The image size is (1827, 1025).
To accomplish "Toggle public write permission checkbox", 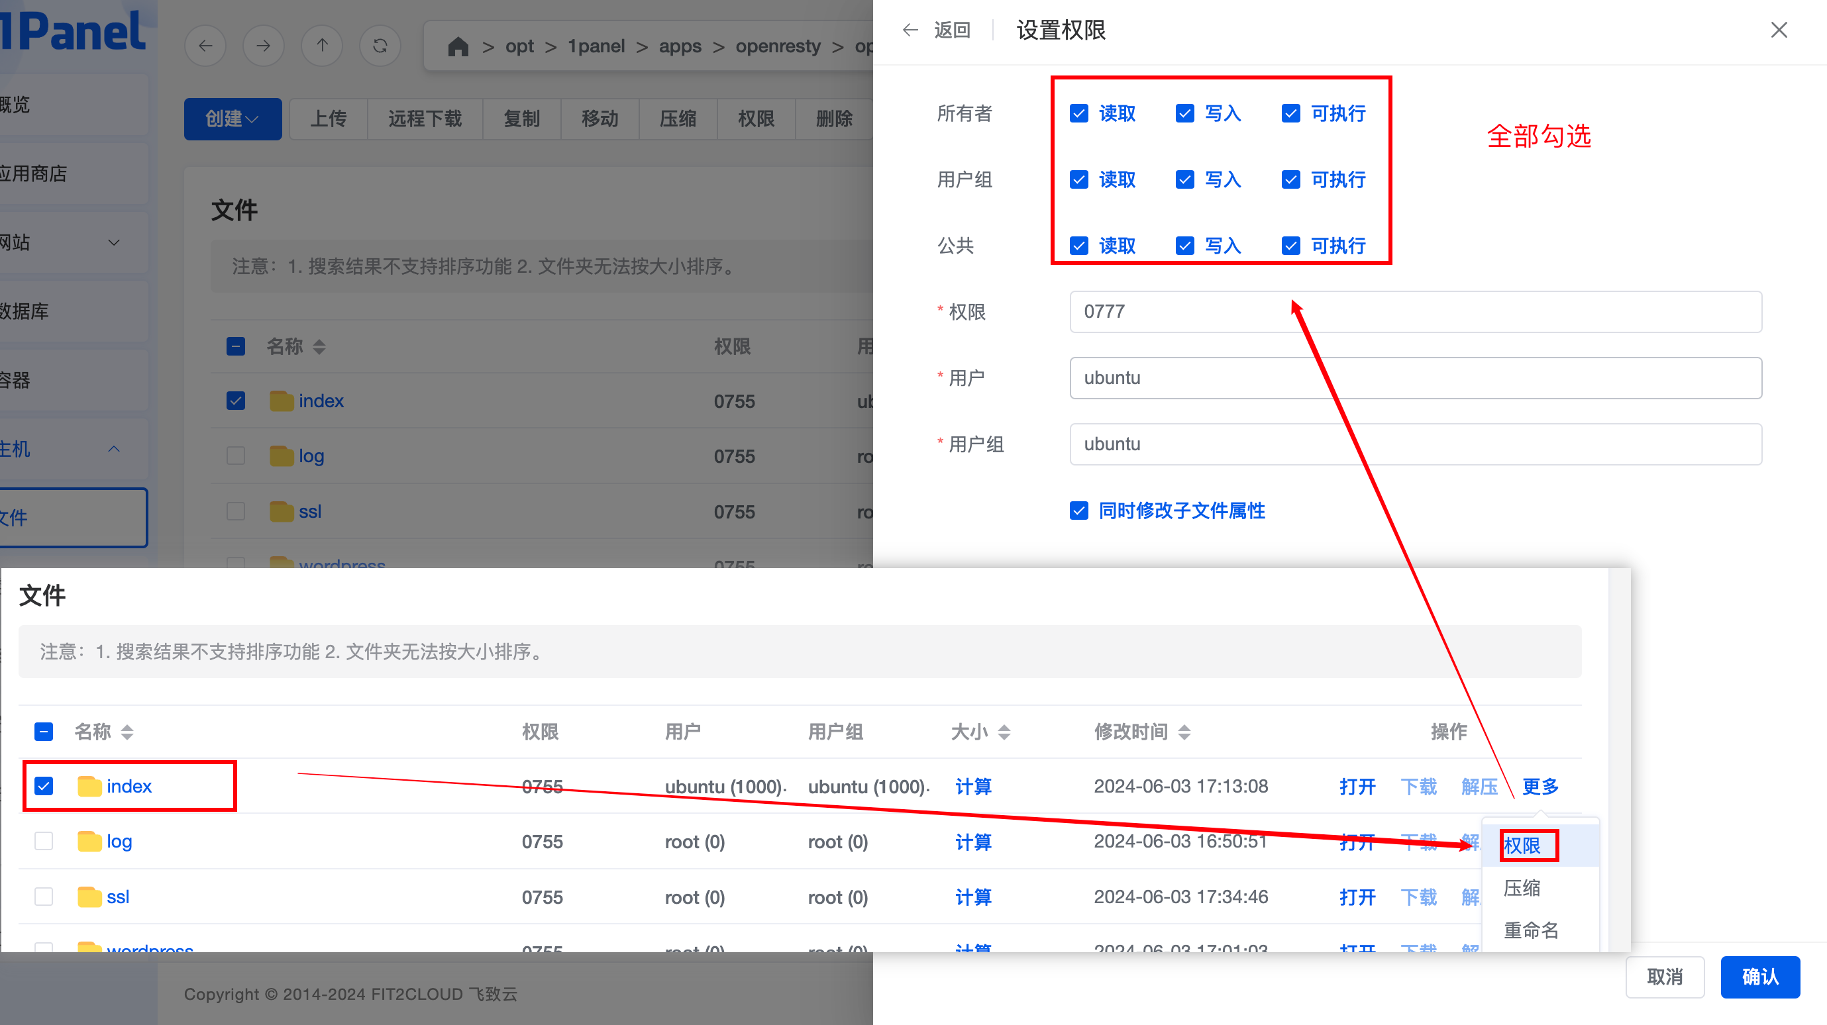I will [1184, 245].
